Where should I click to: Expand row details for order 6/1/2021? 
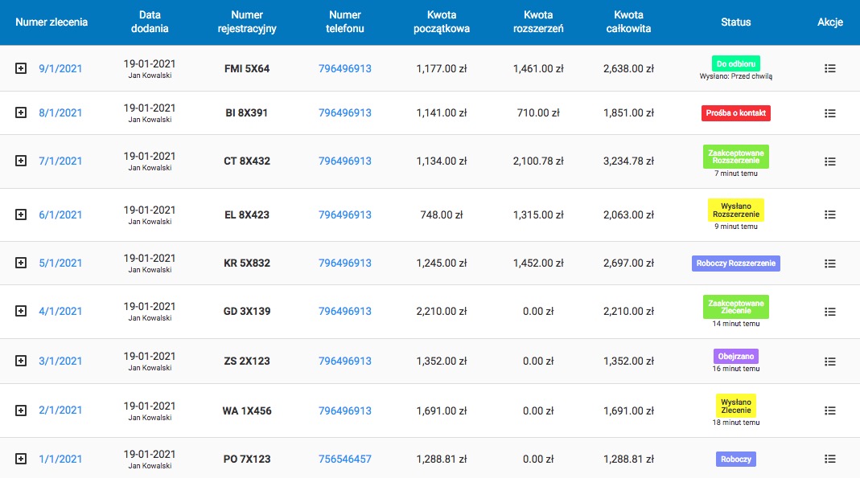click(x=22, y=214)
